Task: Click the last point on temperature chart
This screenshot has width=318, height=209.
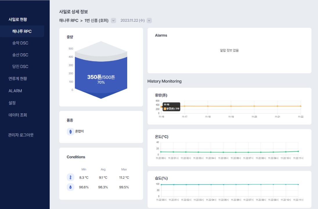Action: (298, 151)
